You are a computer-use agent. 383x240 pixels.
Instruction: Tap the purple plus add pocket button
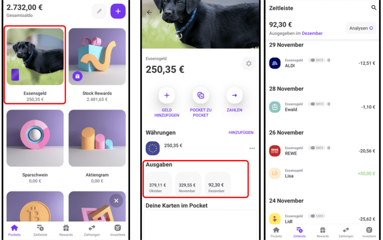pyautogui.click(x=118, y=11)
